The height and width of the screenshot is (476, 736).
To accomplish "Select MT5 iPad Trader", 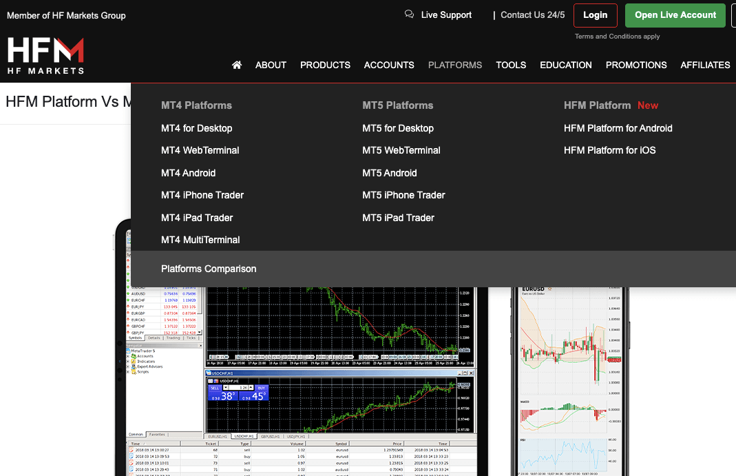I will click(x=399, y=218).
